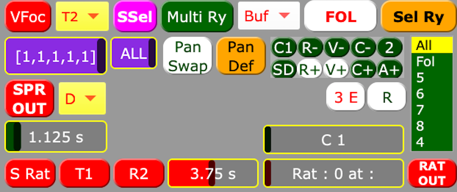Select 5 in the green list
The height and width of the screenshot is (192, 457).
432,78
